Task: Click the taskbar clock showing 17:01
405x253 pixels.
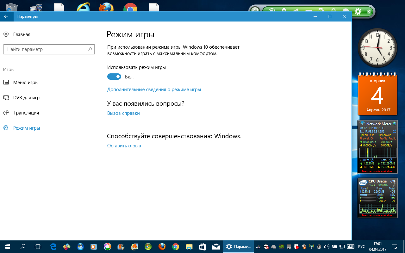Action: pyautogui.click(x=377, y=246)
